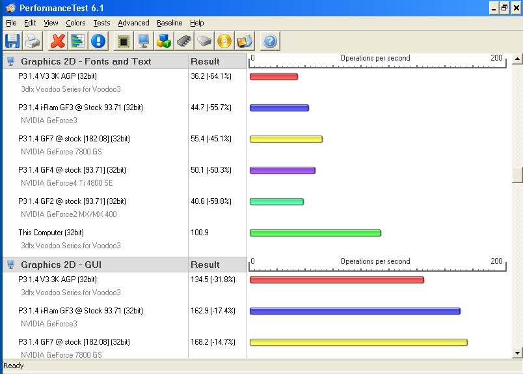Click the Graphics 2D - GUI header

61,265
